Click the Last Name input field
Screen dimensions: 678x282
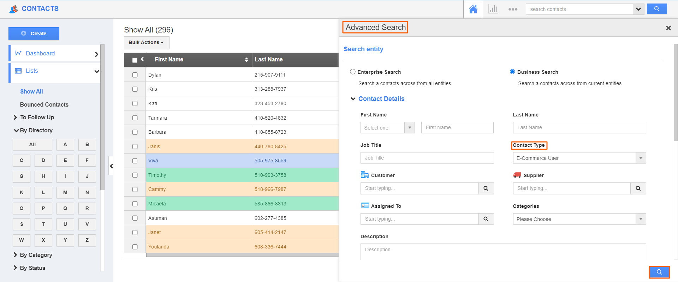click(579, 127)
